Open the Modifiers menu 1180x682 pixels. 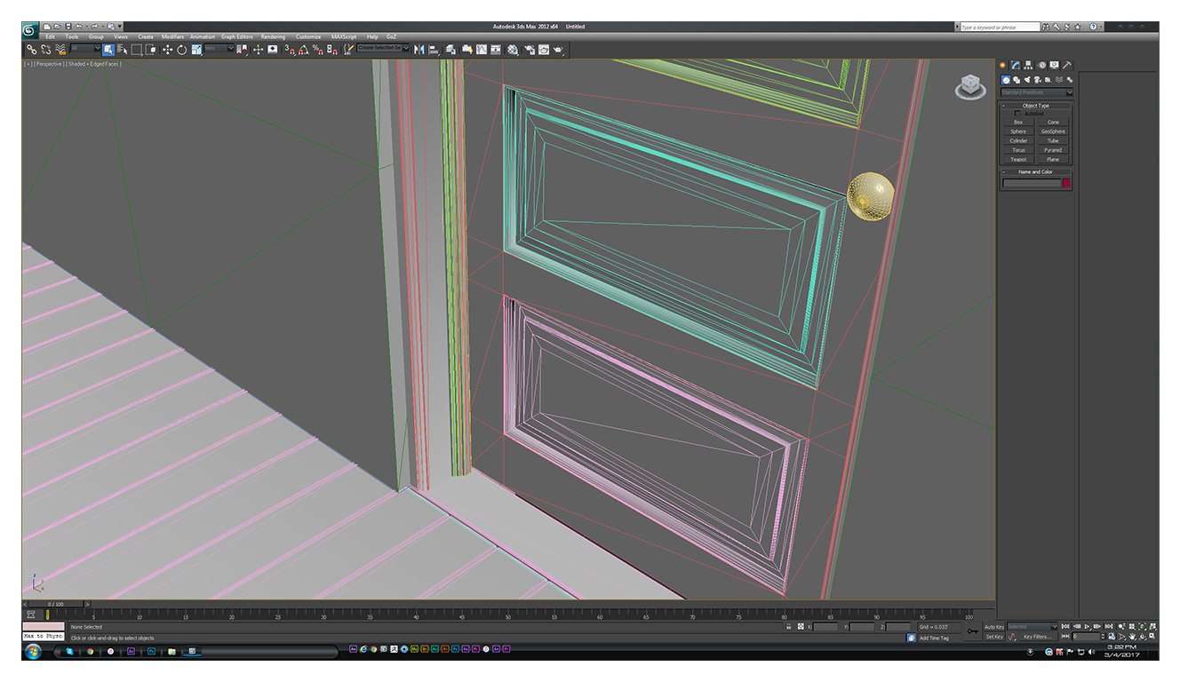(172, 36)
